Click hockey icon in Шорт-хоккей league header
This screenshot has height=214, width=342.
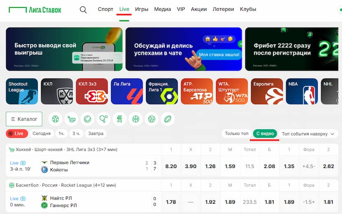12,149
